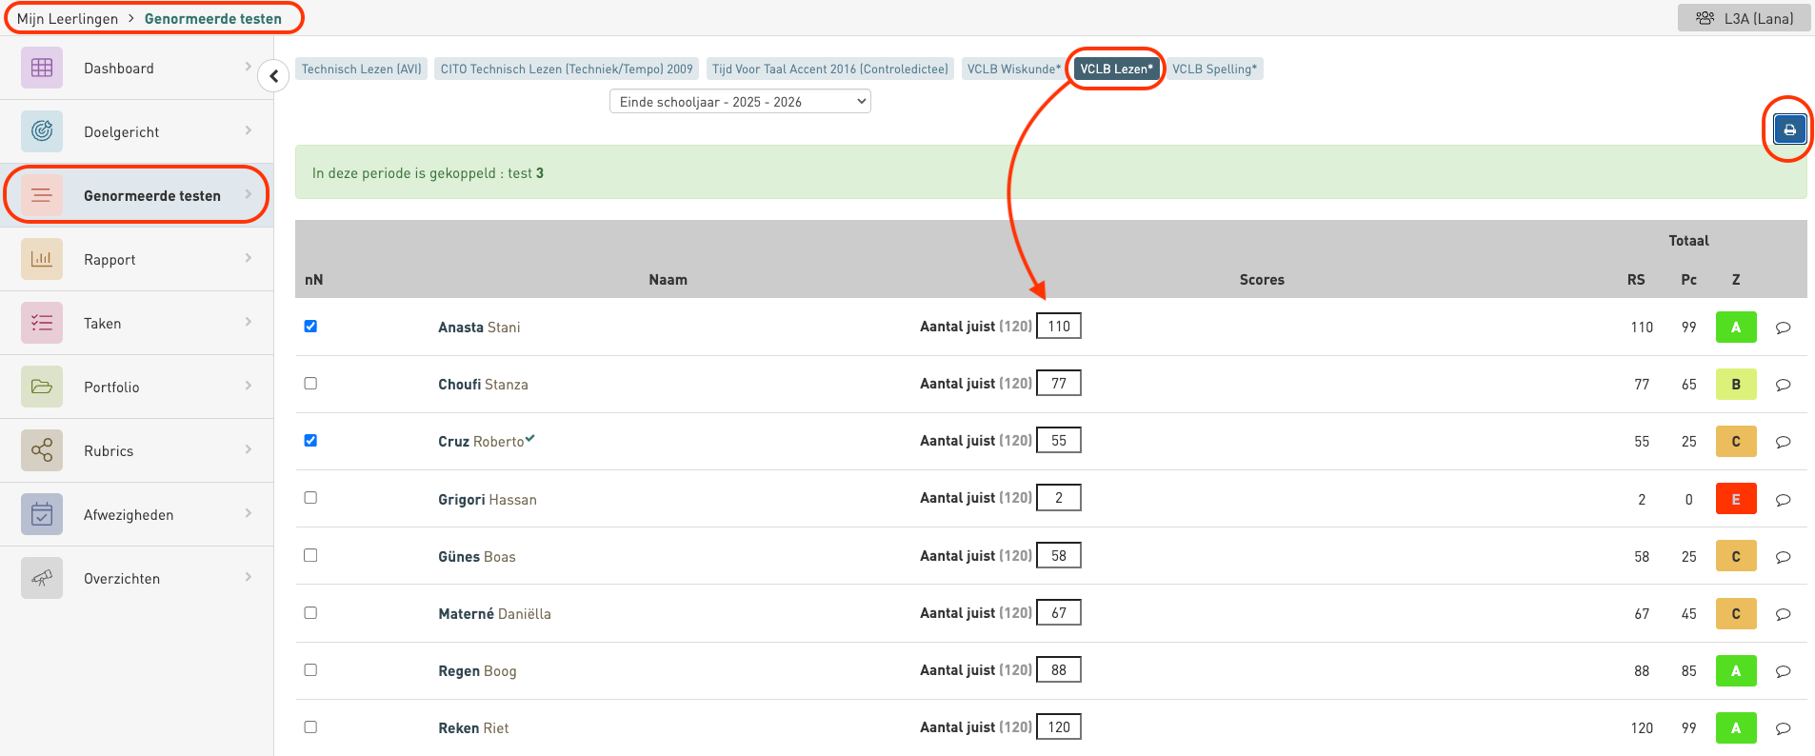Open comment bubble for Materné Daniëlla
The height and width of the screenshot is (756, 1815).
1784,614
